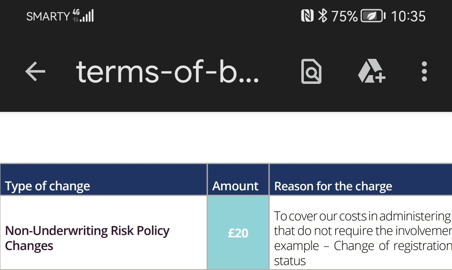Tap the SMARTY carrier label
The height and width of the screenshot is (270, 452).
point(48,16)
